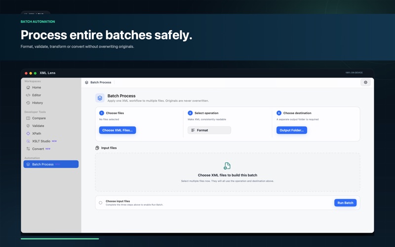Click the Batch Process layers icon in sidebar
The height and width of the screenshot is (247, 395).
pyautogui.click(x=28, y=165)
